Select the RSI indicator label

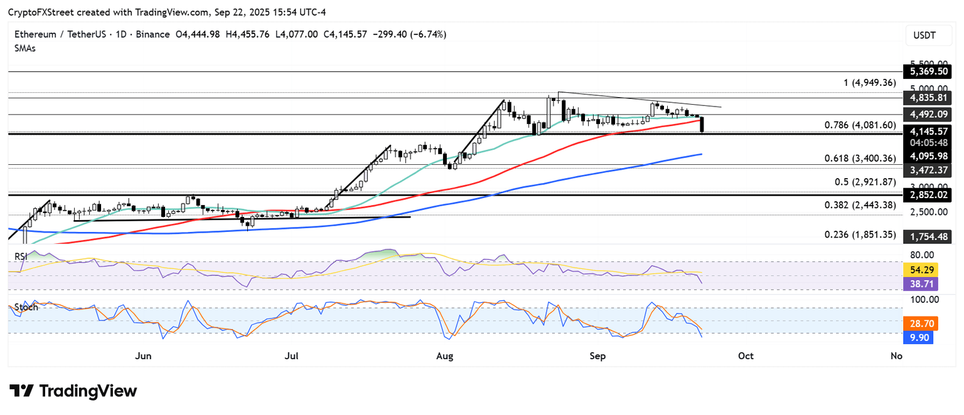(21, 256)
